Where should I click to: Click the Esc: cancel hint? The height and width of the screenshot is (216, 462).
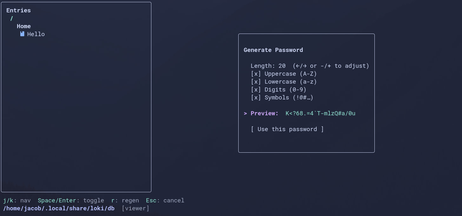click(165, 200)
